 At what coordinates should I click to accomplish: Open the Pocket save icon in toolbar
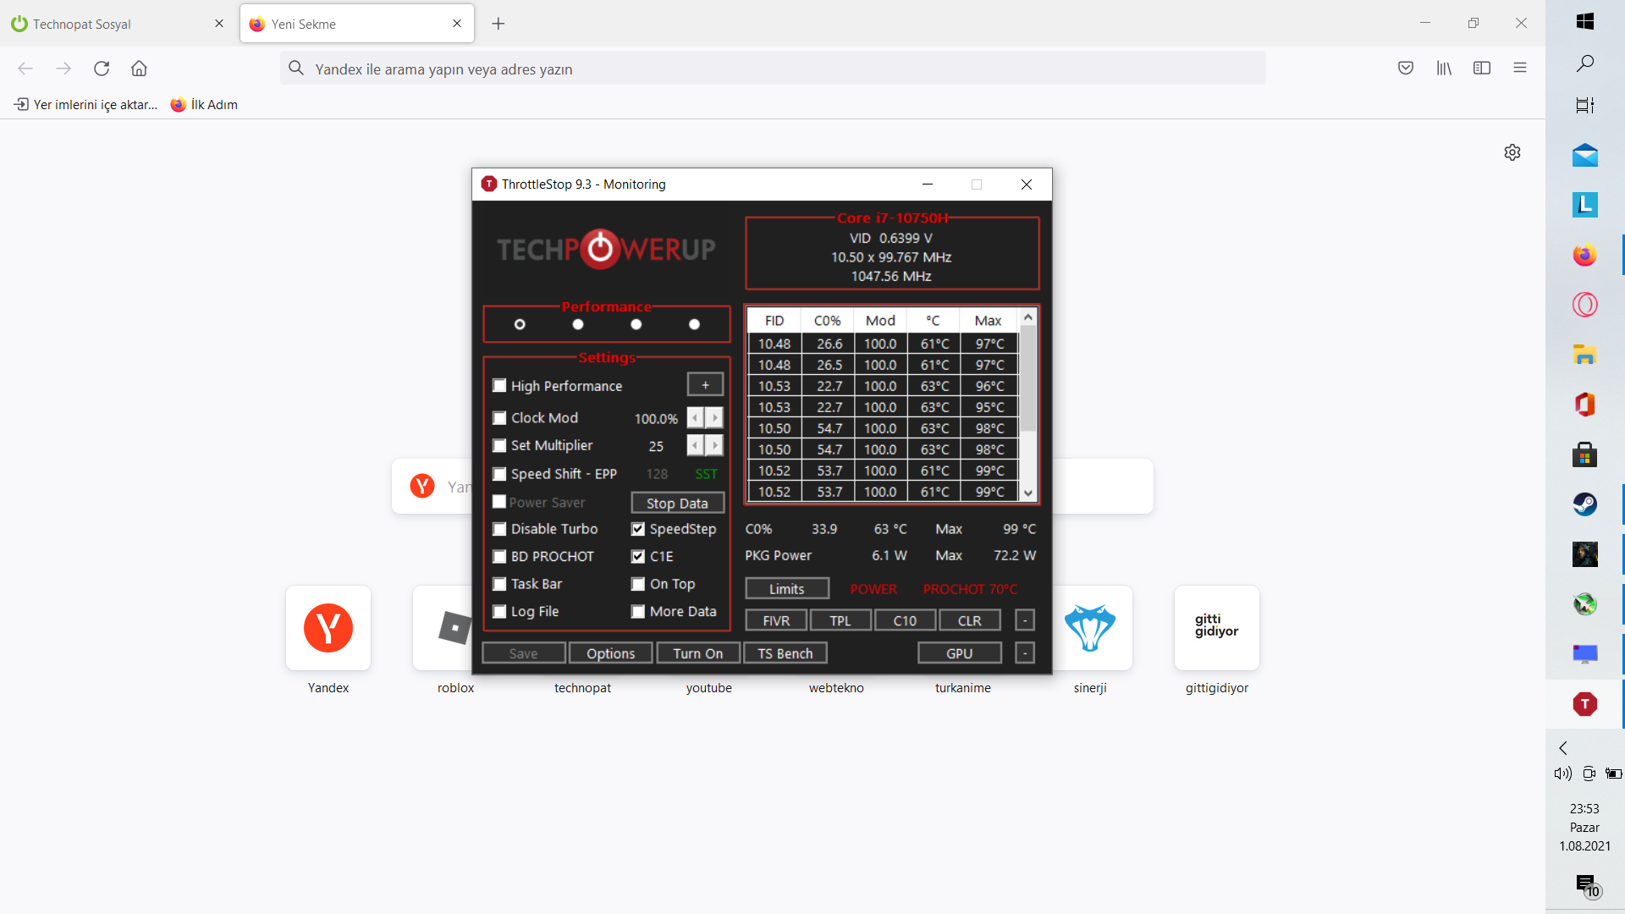click(x=1406, y=69)
